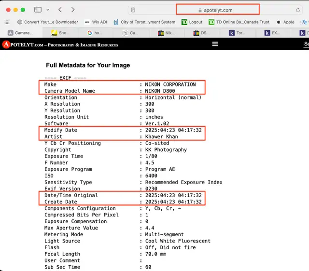
Task: Click the Full Metadata for Your Image heading
Action: (88, 65)
